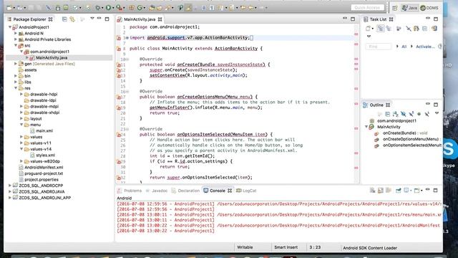Select AndroidManifest.xml in Package Explorer
Image resolution: width=458 pixels, height=258 pixels.
[x=44, y=167]
